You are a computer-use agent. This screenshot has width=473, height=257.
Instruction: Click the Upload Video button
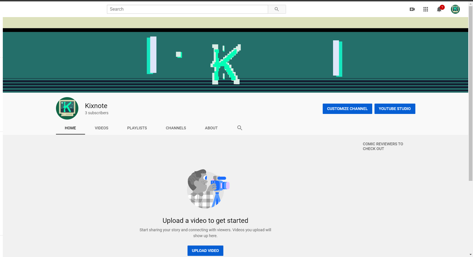point(205,251)
